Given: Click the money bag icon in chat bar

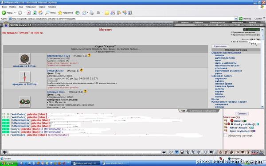Looking at the screenshot, I should 220,152.
